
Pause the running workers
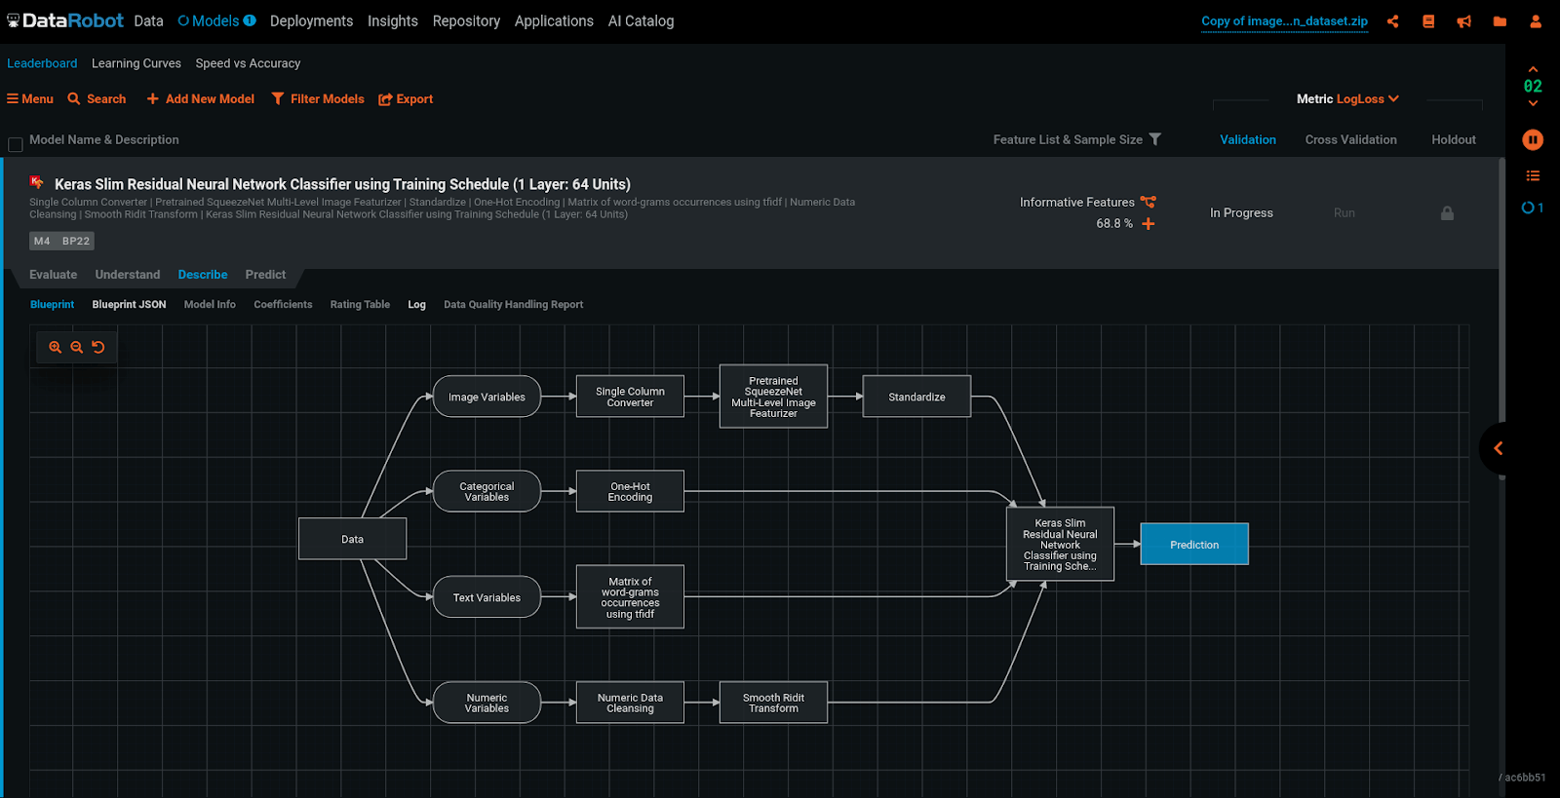click(x=1533, y=140)
